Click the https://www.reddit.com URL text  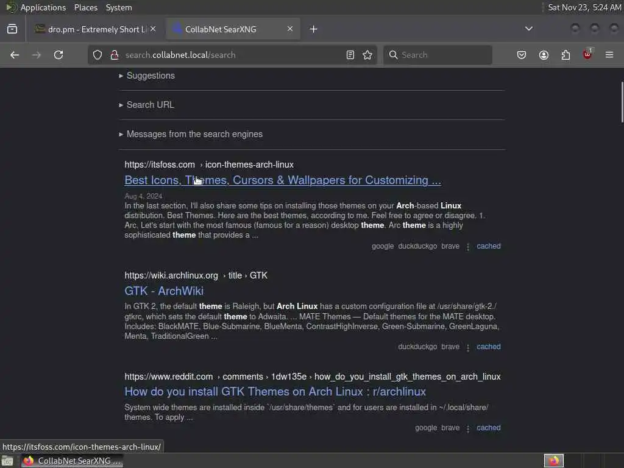click(169, 377)
